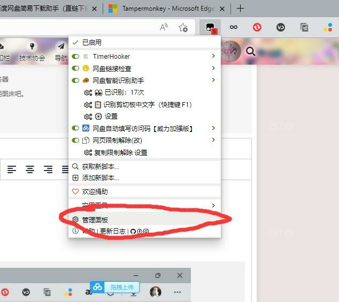Toggle the TimerHooker script switch

[x=75, y=56]
